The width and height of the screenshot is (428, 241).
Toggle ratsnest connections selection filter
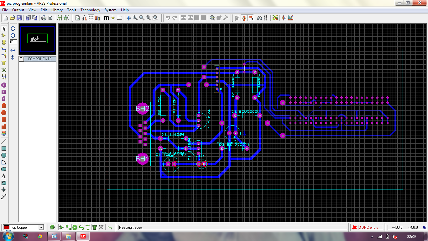[x=101, y=227]
